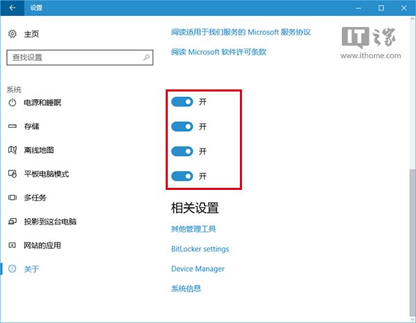Image resolution: width=416 pixels, height=323 pixels.
Task: Open the Microsoft 服务协议 link
Action: click(x=241, y=33)
